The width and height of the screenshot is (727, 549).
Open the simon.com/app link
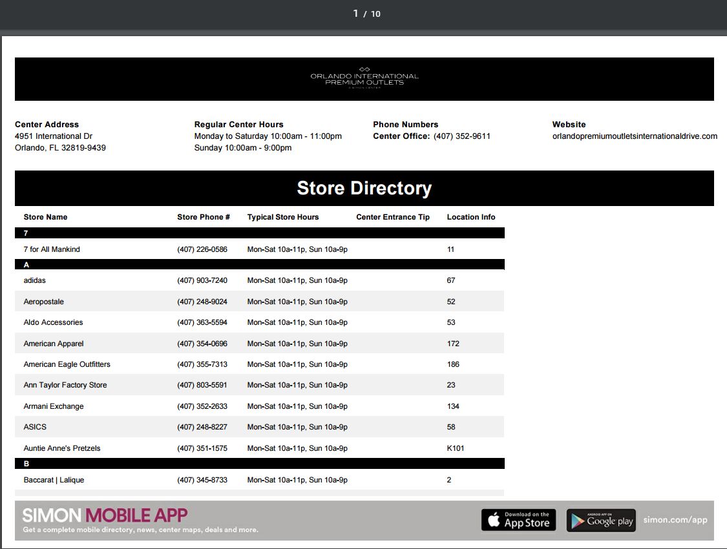[675, 520]
